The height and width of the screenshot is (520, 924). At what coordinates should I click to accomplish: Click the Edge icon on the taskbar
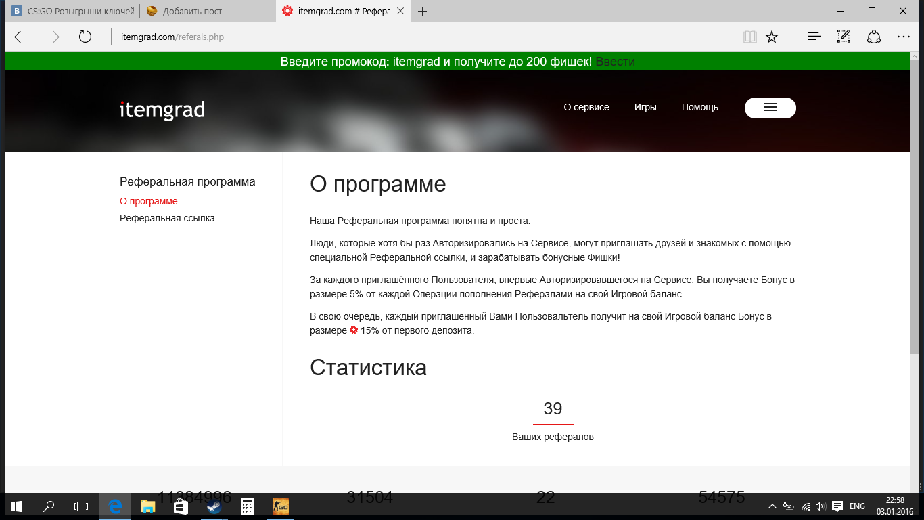pyautogui.click(x=115, y=506)
